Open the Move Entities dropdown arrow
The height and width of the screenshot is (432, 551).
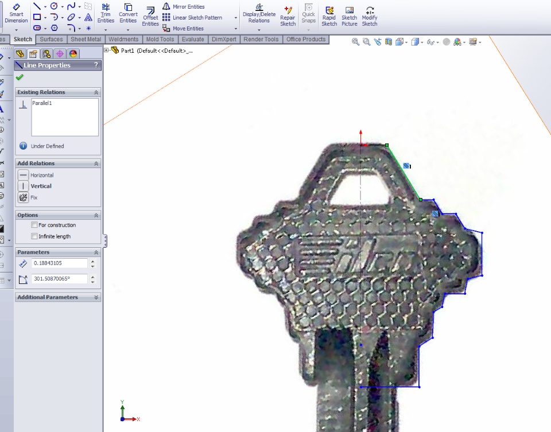pos(236,29)
